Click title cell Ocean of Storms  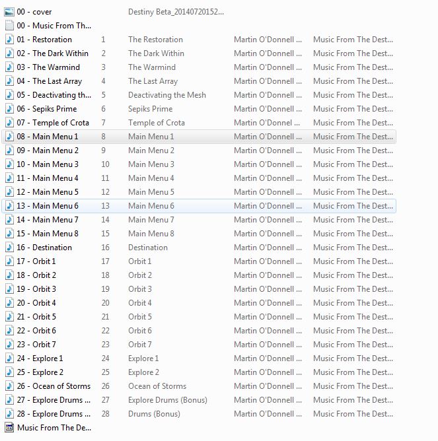coord(157,386)
